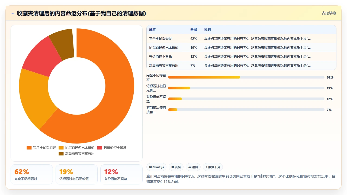
Task: Click table cell 记得看过但已无价值
Action: [x=164, y=48]
